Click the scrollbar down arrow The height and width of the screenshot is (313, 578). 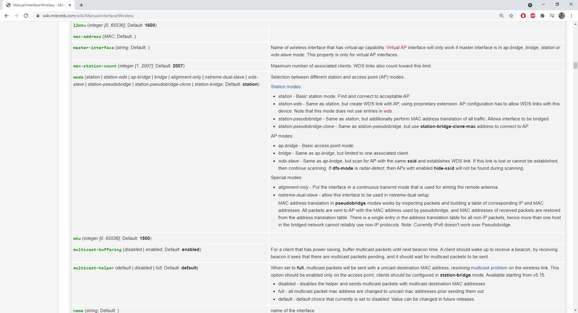[x=575, y=310]
